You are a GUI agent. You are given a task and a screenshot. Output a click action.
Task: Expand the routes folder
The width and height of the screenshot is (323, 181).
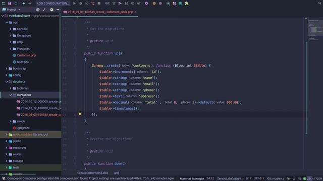tap(7, 154)
